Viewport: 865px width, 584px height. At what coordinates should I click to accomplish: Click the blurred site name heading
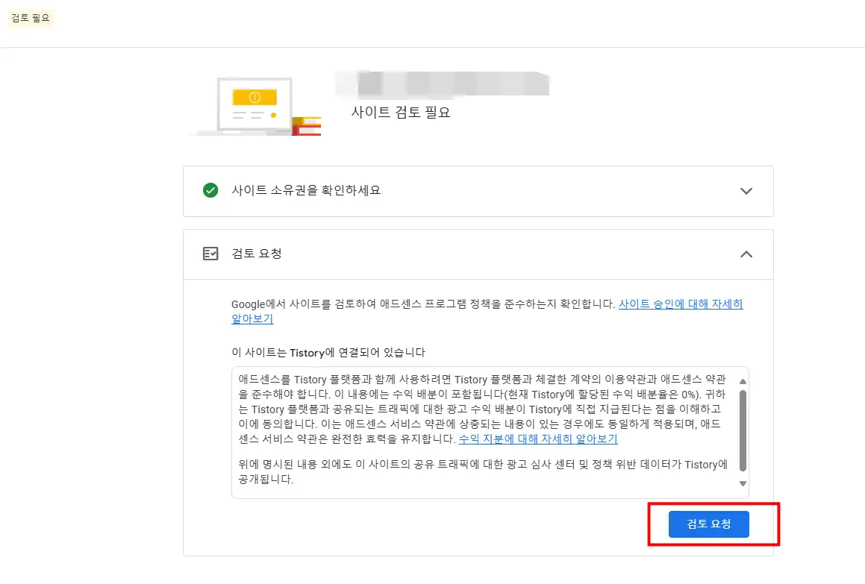[443, 84]
